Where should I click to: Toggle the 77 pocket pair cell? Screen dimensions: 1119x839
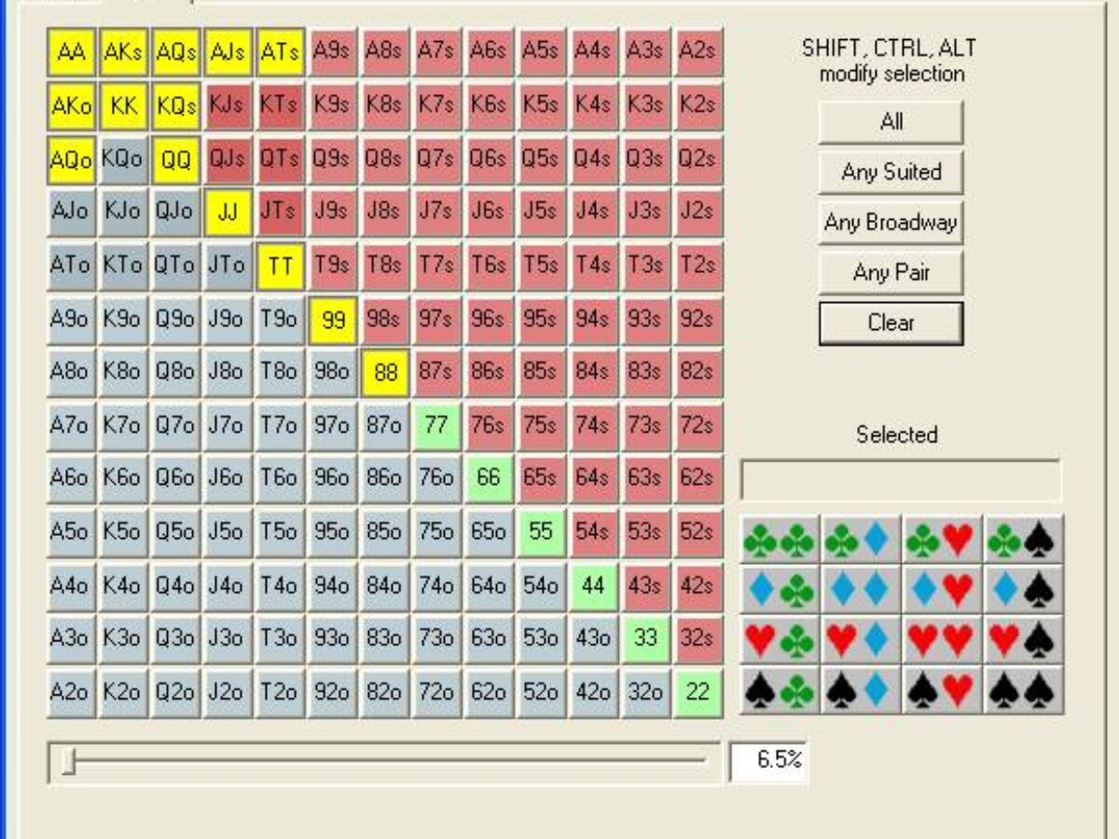click(436, 426)
